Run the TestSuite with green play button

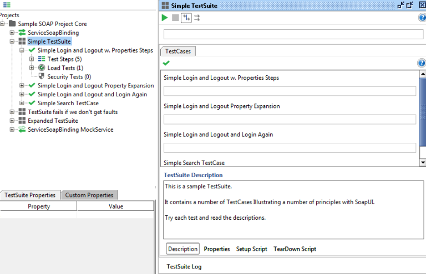[165, 18]
